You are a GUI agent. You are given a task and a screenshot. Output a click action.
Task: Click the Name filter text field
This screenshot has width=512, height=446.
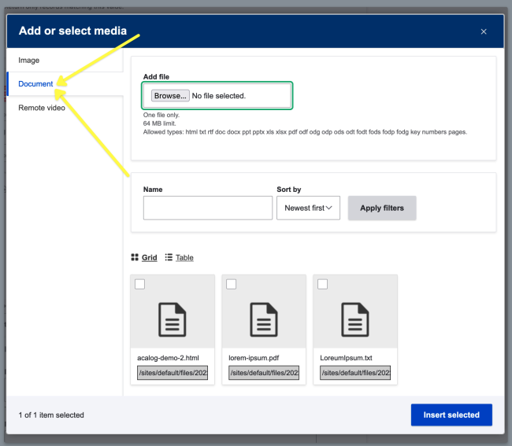coord(208,208)
